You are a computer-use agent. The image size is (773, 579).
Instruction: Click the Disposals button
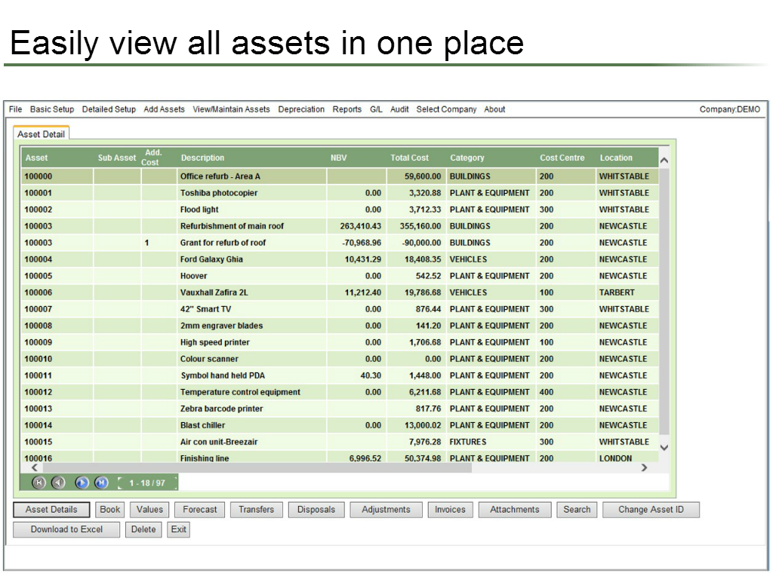coord(316,509)
